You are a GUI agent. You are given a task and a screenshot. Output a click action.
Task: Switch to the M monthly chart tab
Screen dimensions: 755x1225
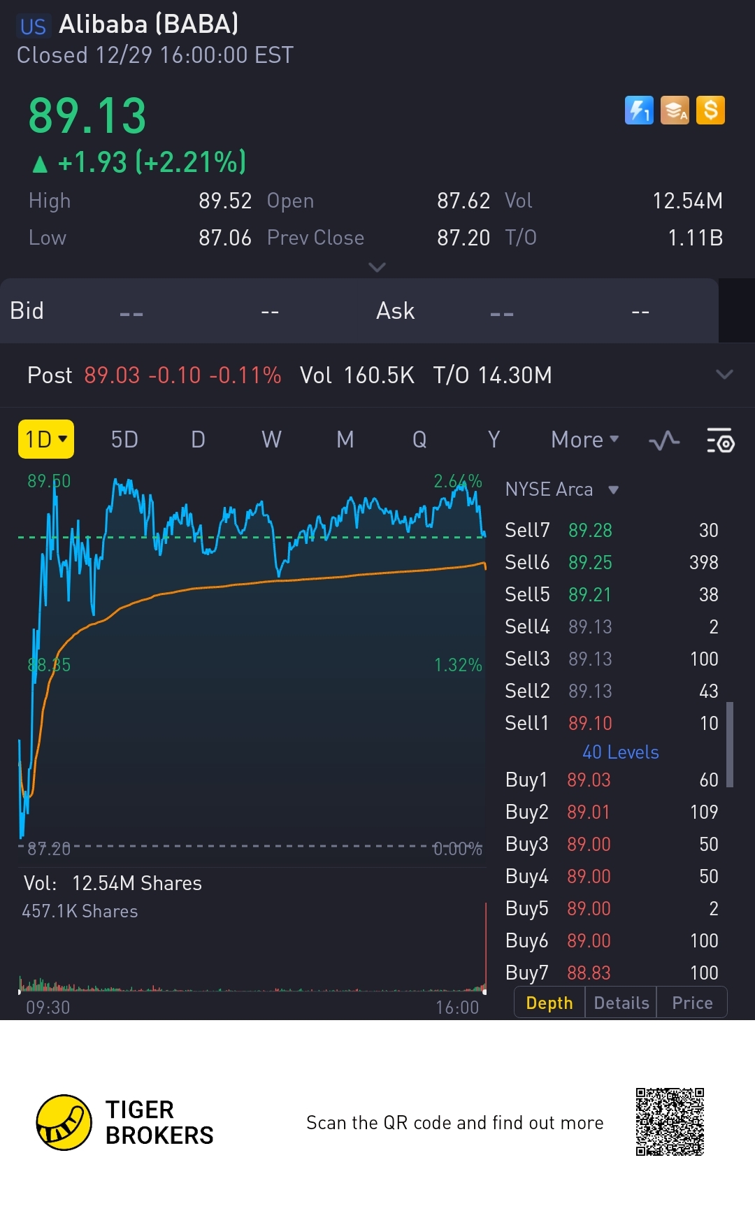pyautogui.click(x=345, y=440)
